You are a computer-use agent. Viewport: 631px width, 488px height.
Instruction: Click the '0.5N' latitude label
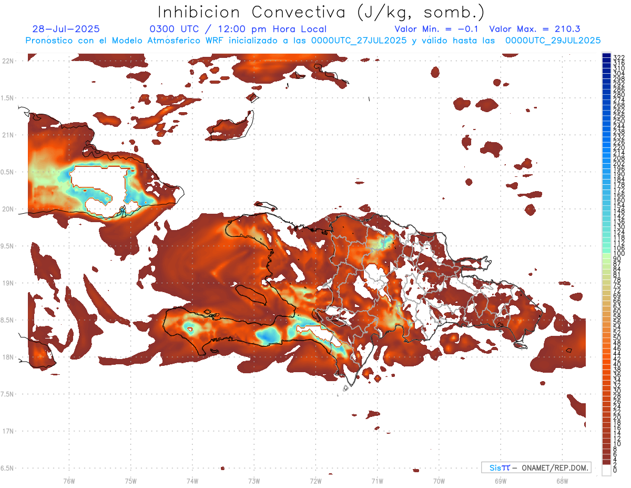coord(7,172)
